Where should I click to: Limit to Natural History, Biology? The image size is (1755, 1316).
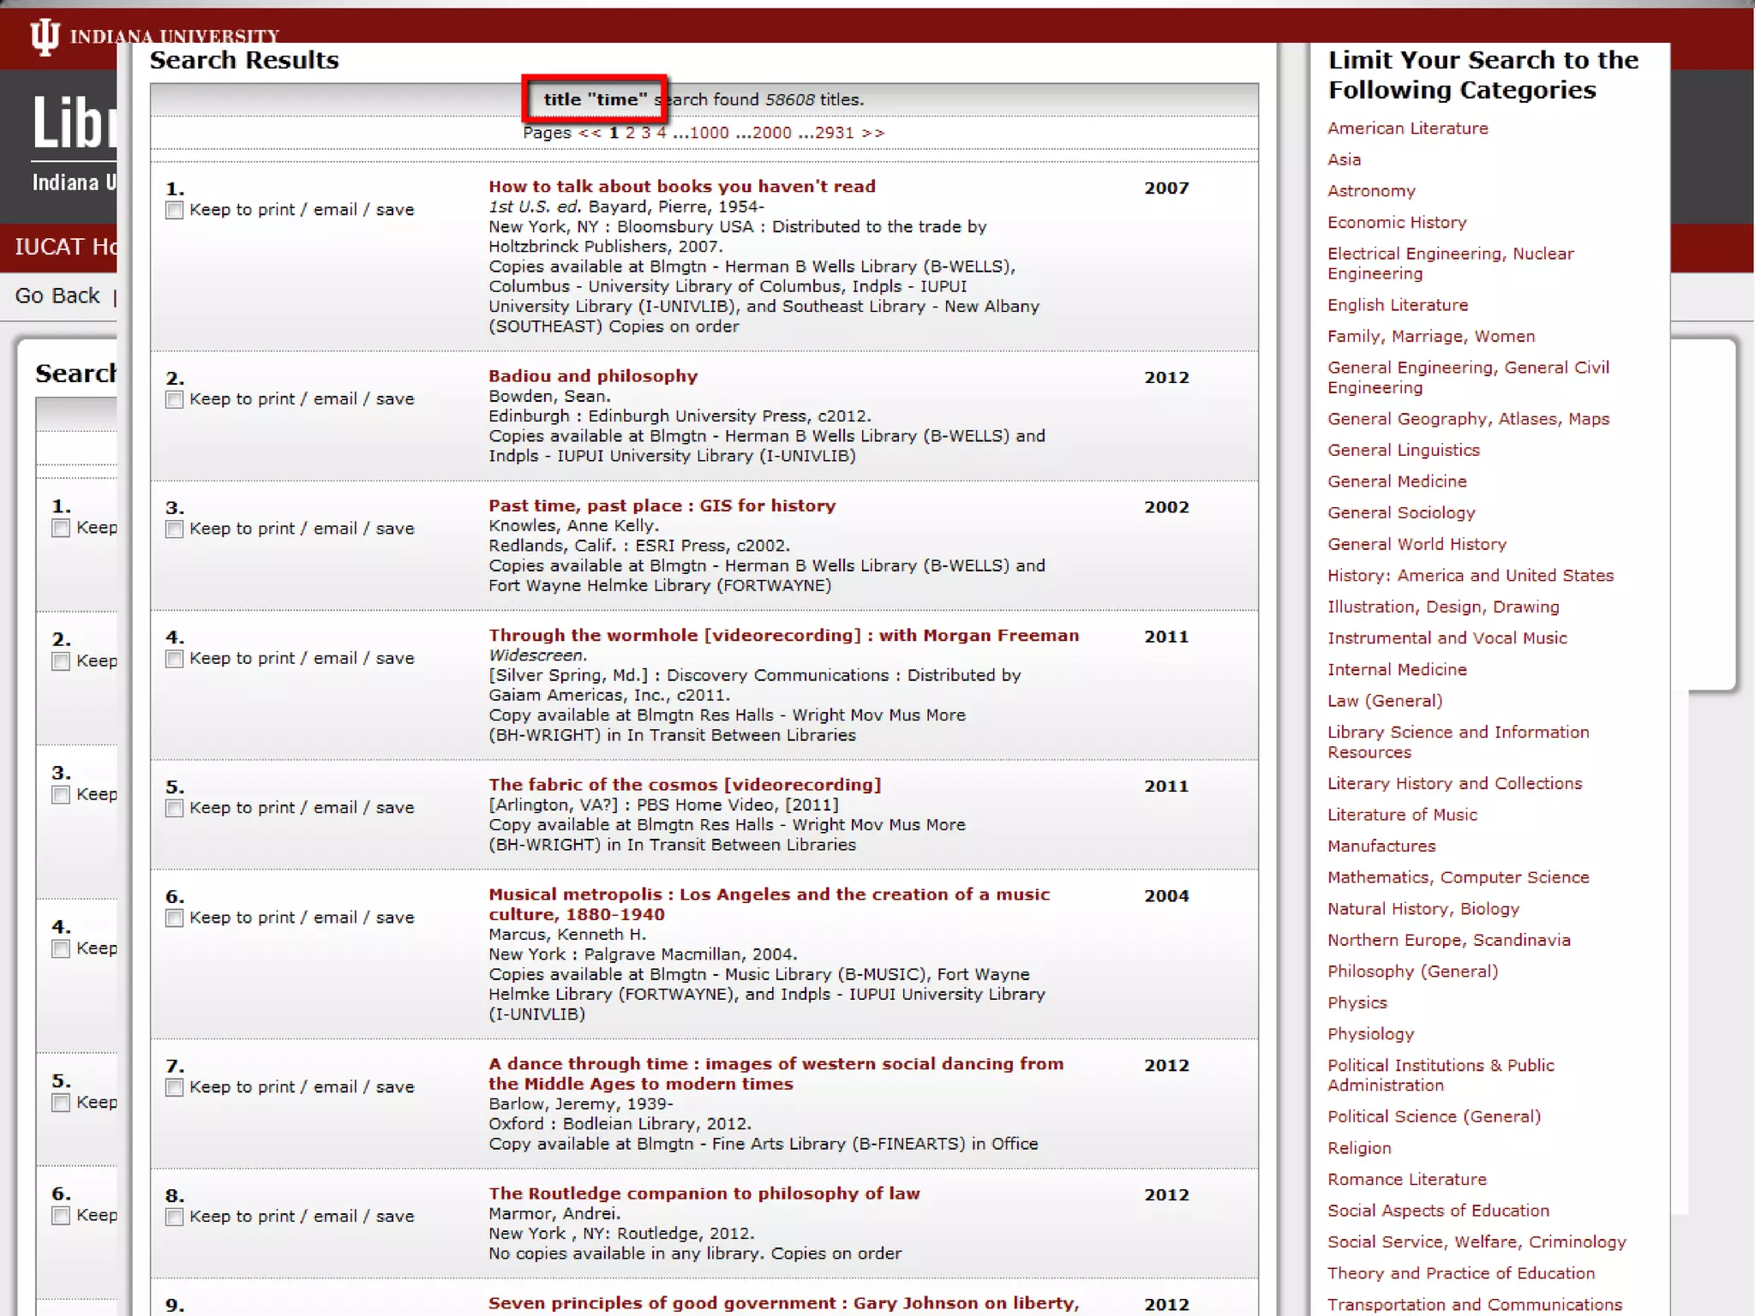point(1423,909)
